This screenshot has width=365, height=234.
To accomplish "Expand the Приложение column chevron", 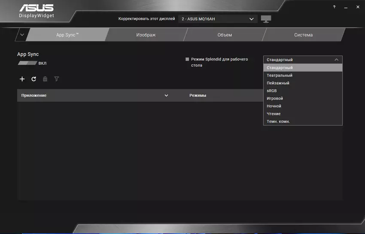I will point(166,95).
